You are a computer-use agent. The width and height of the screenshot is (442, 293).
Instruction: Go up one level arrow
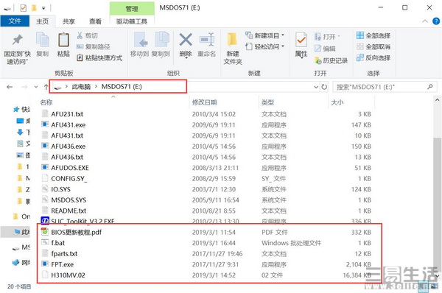(x=46, y=87)
